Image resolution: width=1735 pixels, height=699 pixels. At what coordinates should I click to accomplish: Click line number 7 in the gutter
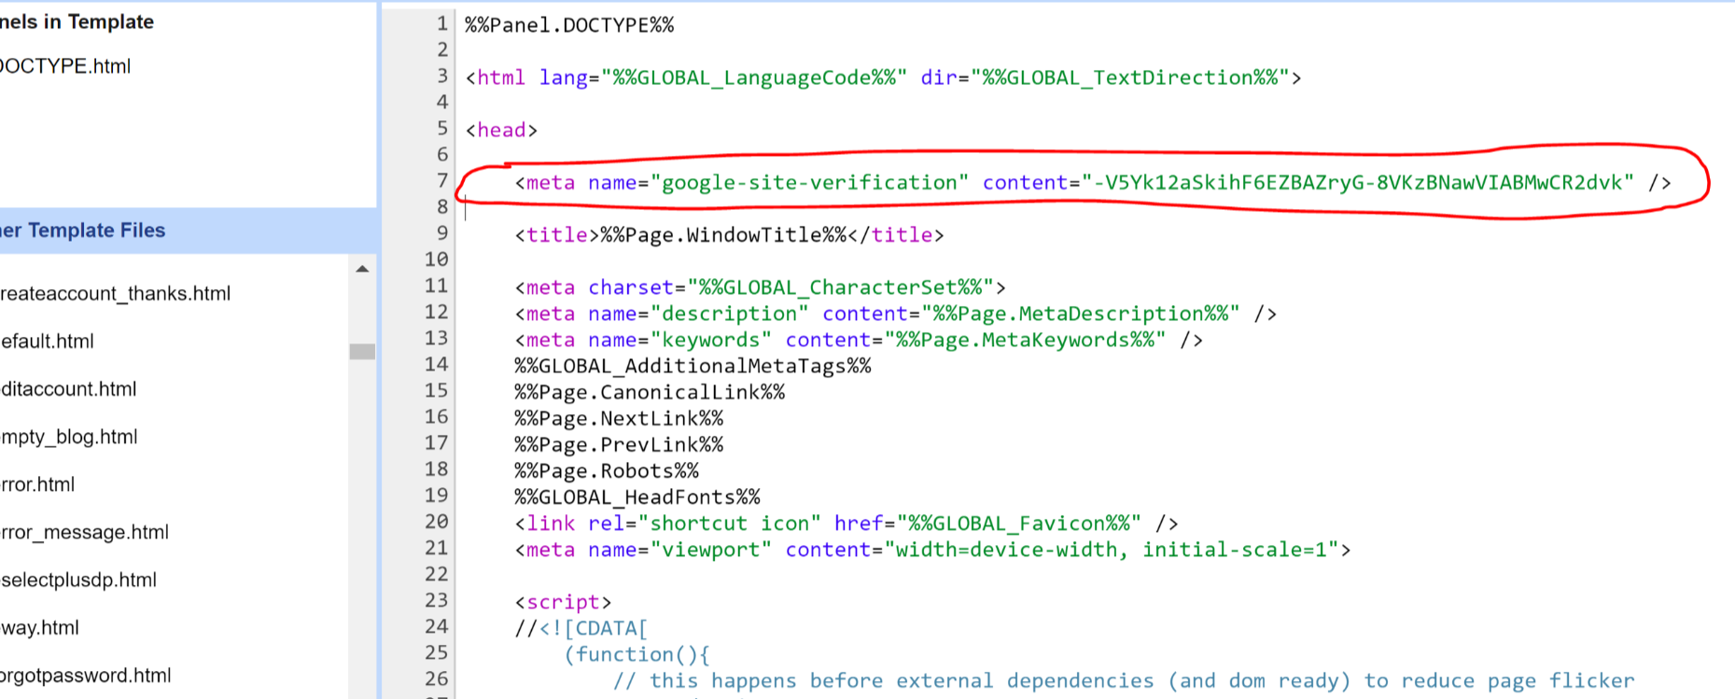pos(441,180)
